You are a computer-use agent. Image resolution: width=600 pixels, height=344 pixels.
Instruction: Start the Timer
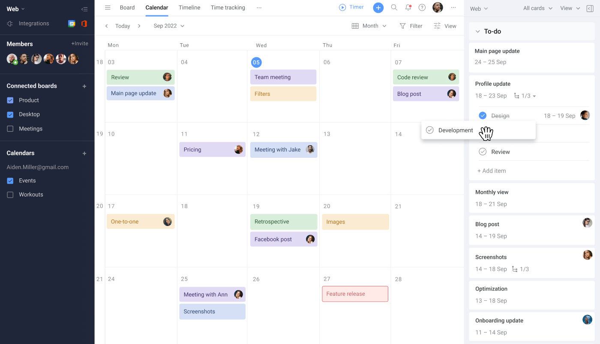point(351,7)
